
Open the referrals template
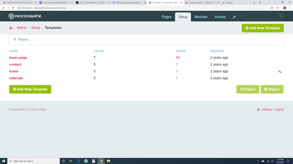pyautogui.click(x=16, y=78)
